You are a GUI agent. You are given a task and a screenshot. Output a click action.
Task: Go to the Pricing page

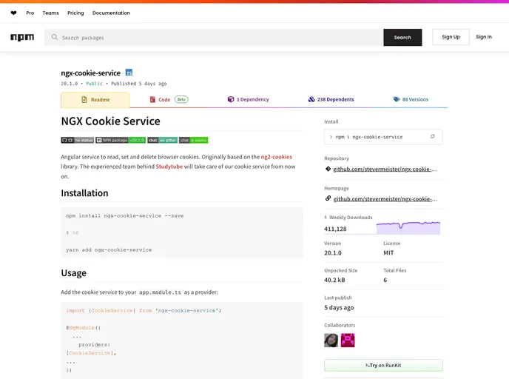click(75, 13)
